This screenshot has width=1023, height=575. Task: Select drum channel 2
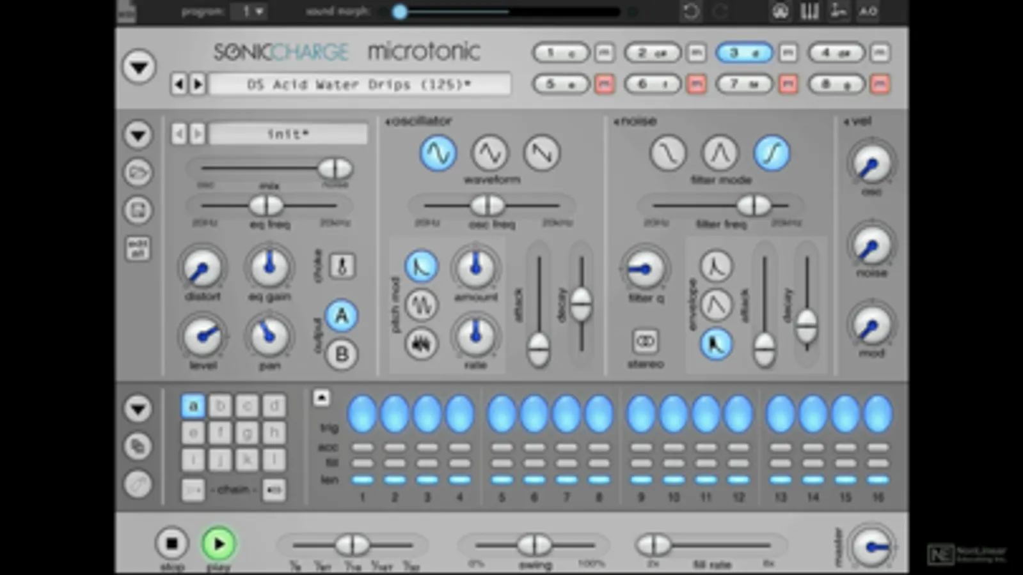[652, 52]
